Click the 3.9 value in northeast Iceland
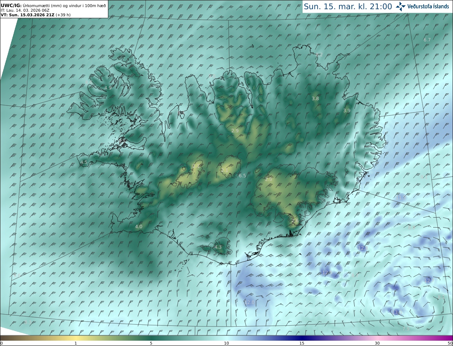Viewport: 453px width, 346px height. click(347, 111)
